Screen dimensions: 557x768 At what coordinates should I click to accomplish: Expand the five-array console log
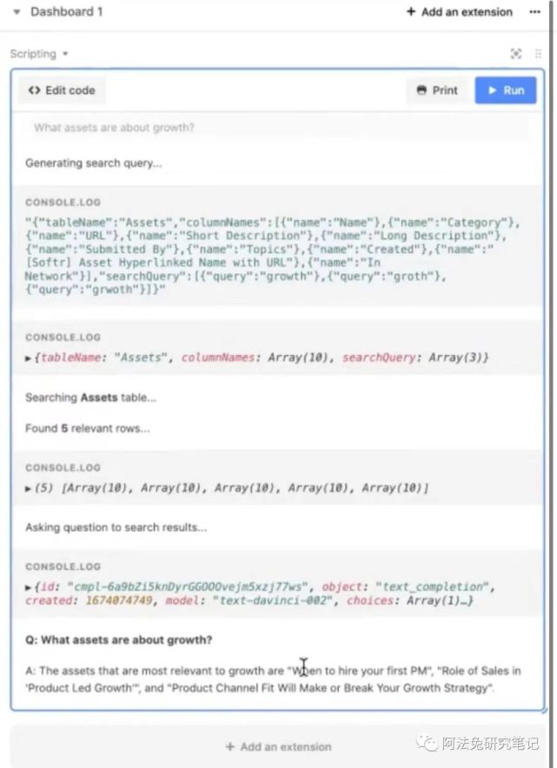point(29,488)
